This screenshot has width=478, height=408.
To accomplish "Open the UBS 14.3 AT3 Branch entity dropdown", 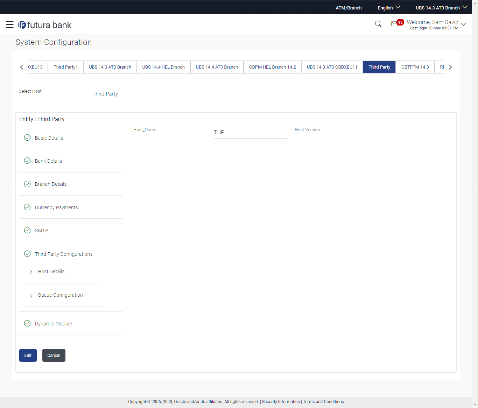I will click(x=441, y=8).
